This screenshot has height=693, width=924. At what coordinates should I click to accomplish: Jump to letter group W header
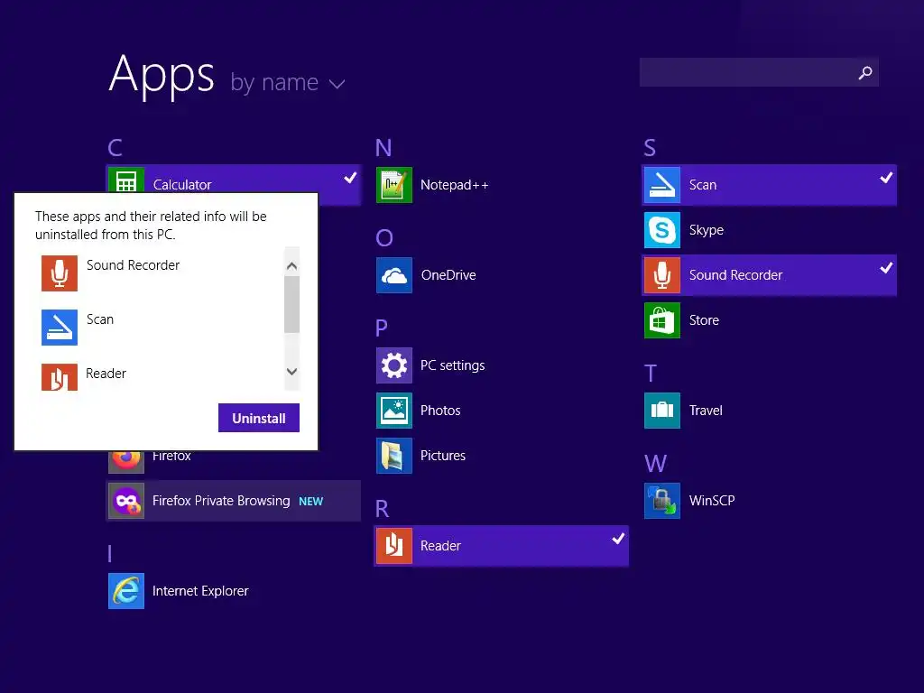pyautogui.click(x=656, y=463)
